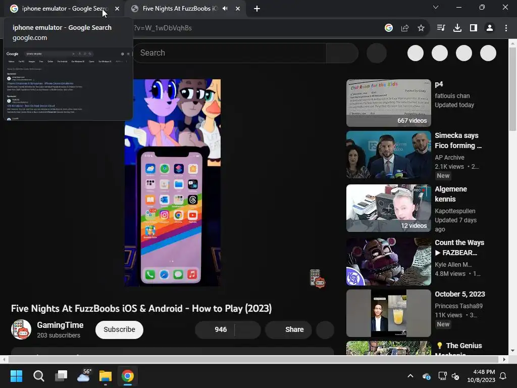Click the round voice search button
This screenshot has width=517, height=388.
coord(377,53)
